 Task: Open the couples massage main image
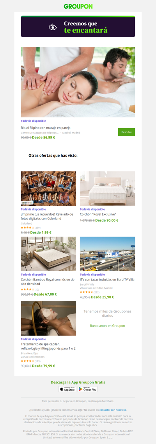point(78,82)
